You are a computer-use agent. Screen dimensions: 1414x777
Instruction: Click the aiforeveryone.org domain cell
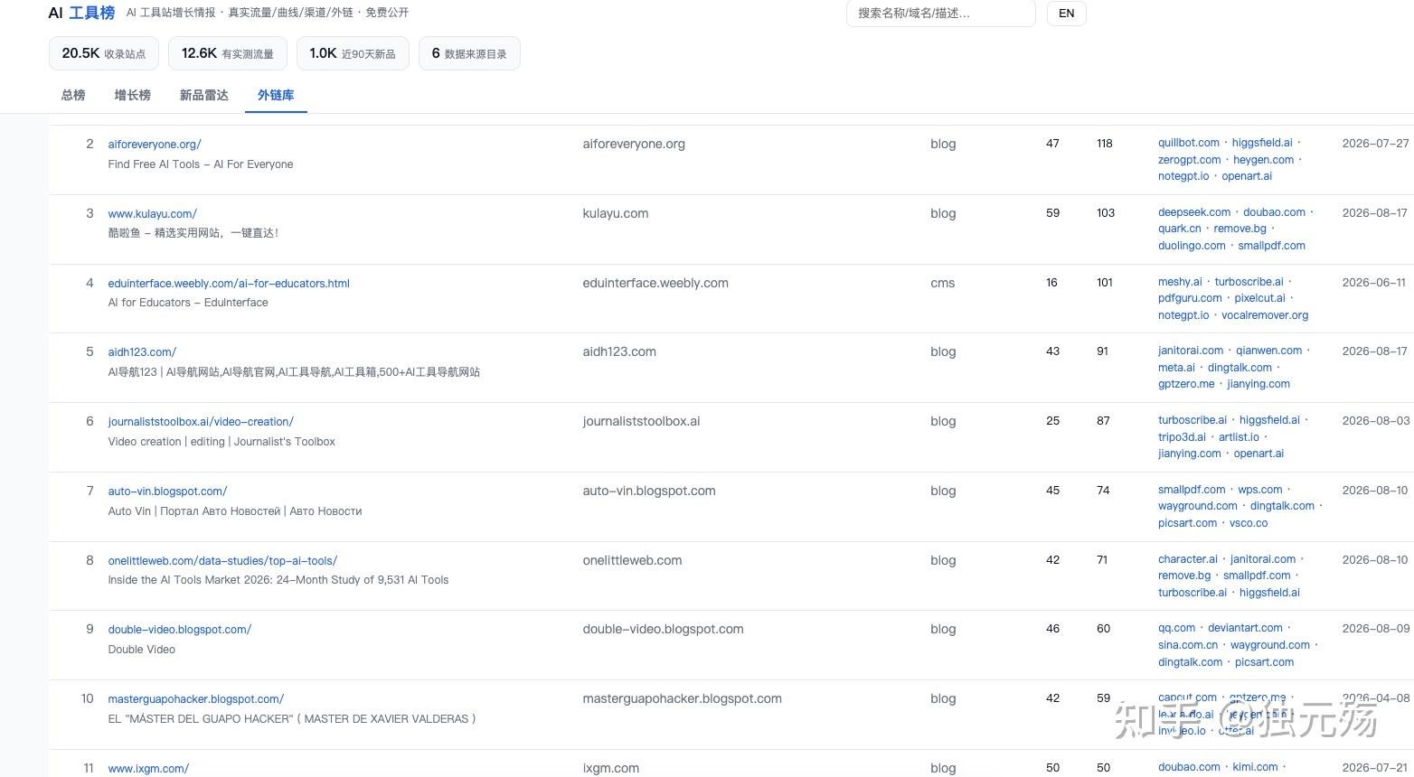coord(634,144)
